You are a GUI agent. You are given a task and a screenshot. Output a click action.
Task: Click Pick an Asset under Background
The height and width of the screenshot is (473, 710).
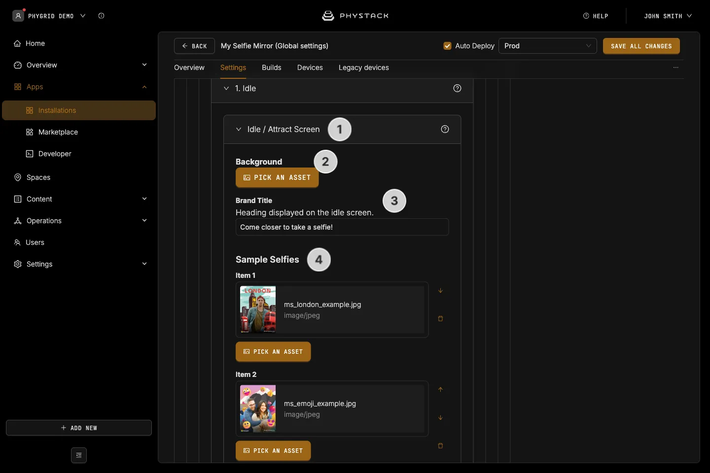pyautogui.click(x=277, y=177)
